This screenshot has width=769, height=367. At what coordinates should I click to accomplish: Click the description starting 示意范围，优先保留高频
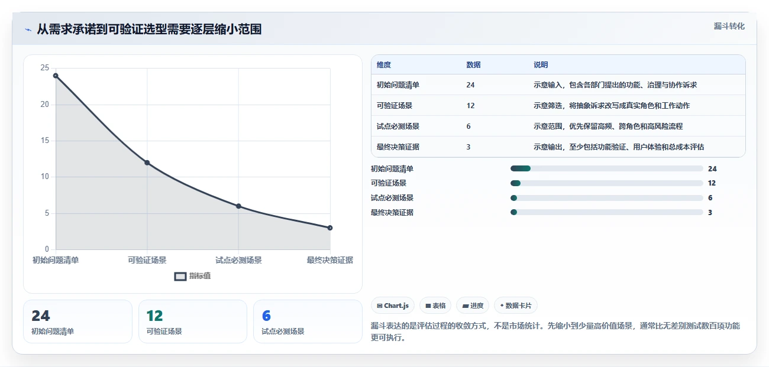[608, 126]
